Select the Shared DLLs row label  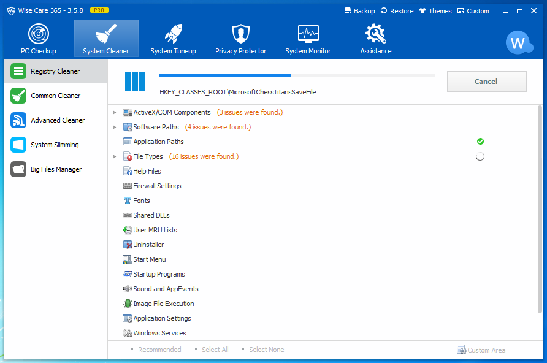[151, 215]
